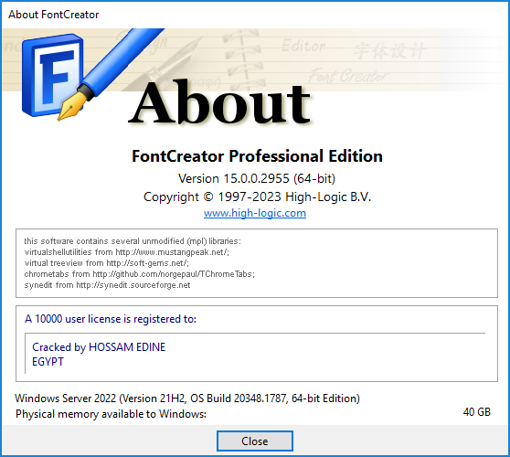Viewport: 510px width, 457px height.
Task: Click the Windows Server 2022 info line
Action: (187, 399)
